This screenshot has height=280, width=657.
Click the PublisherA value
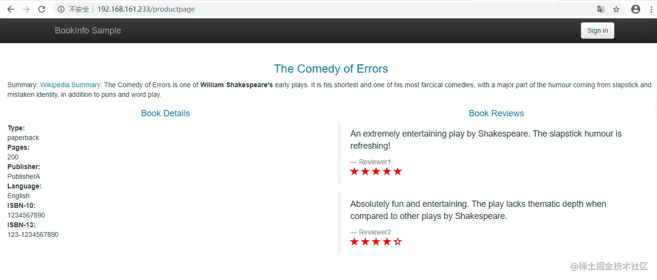[24, 176]
